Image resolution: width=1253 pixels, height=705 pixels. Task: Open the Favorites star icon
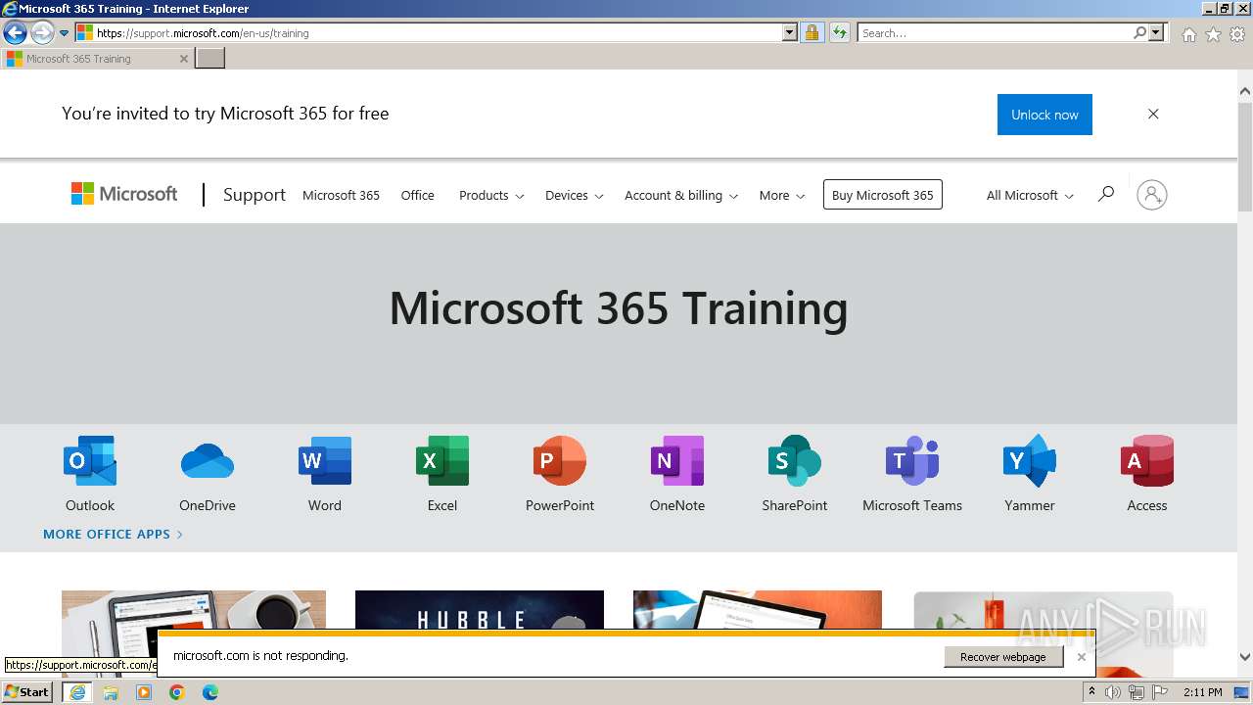[1214, 34]
